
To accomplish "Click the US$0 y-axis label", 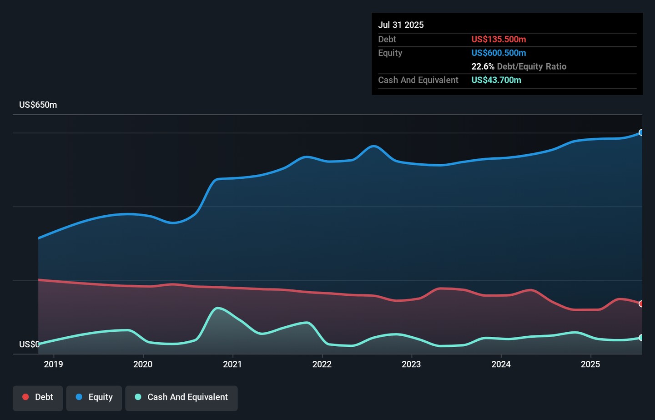I will tap(29, 344).
